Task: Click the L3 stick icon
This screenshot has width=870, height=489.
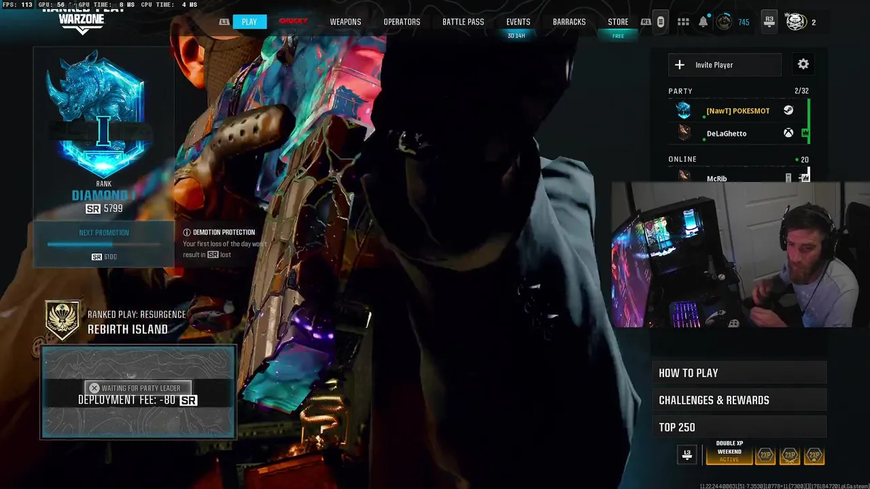Action: (x=687, y=454)
